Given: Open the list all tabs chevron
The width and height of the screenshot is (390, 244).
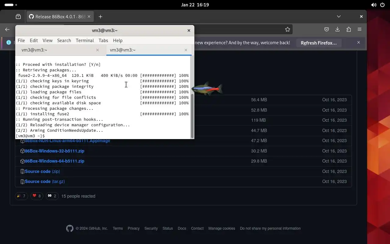Looking at the screenshot, I should click(x=339, y=16).
